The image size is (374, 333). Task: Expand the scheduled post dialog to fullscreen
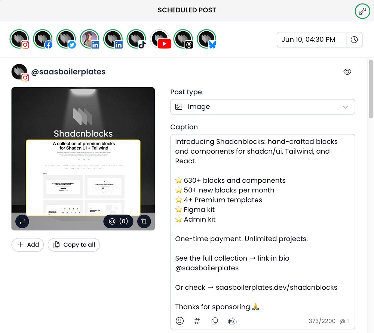[x=362, y=11]
